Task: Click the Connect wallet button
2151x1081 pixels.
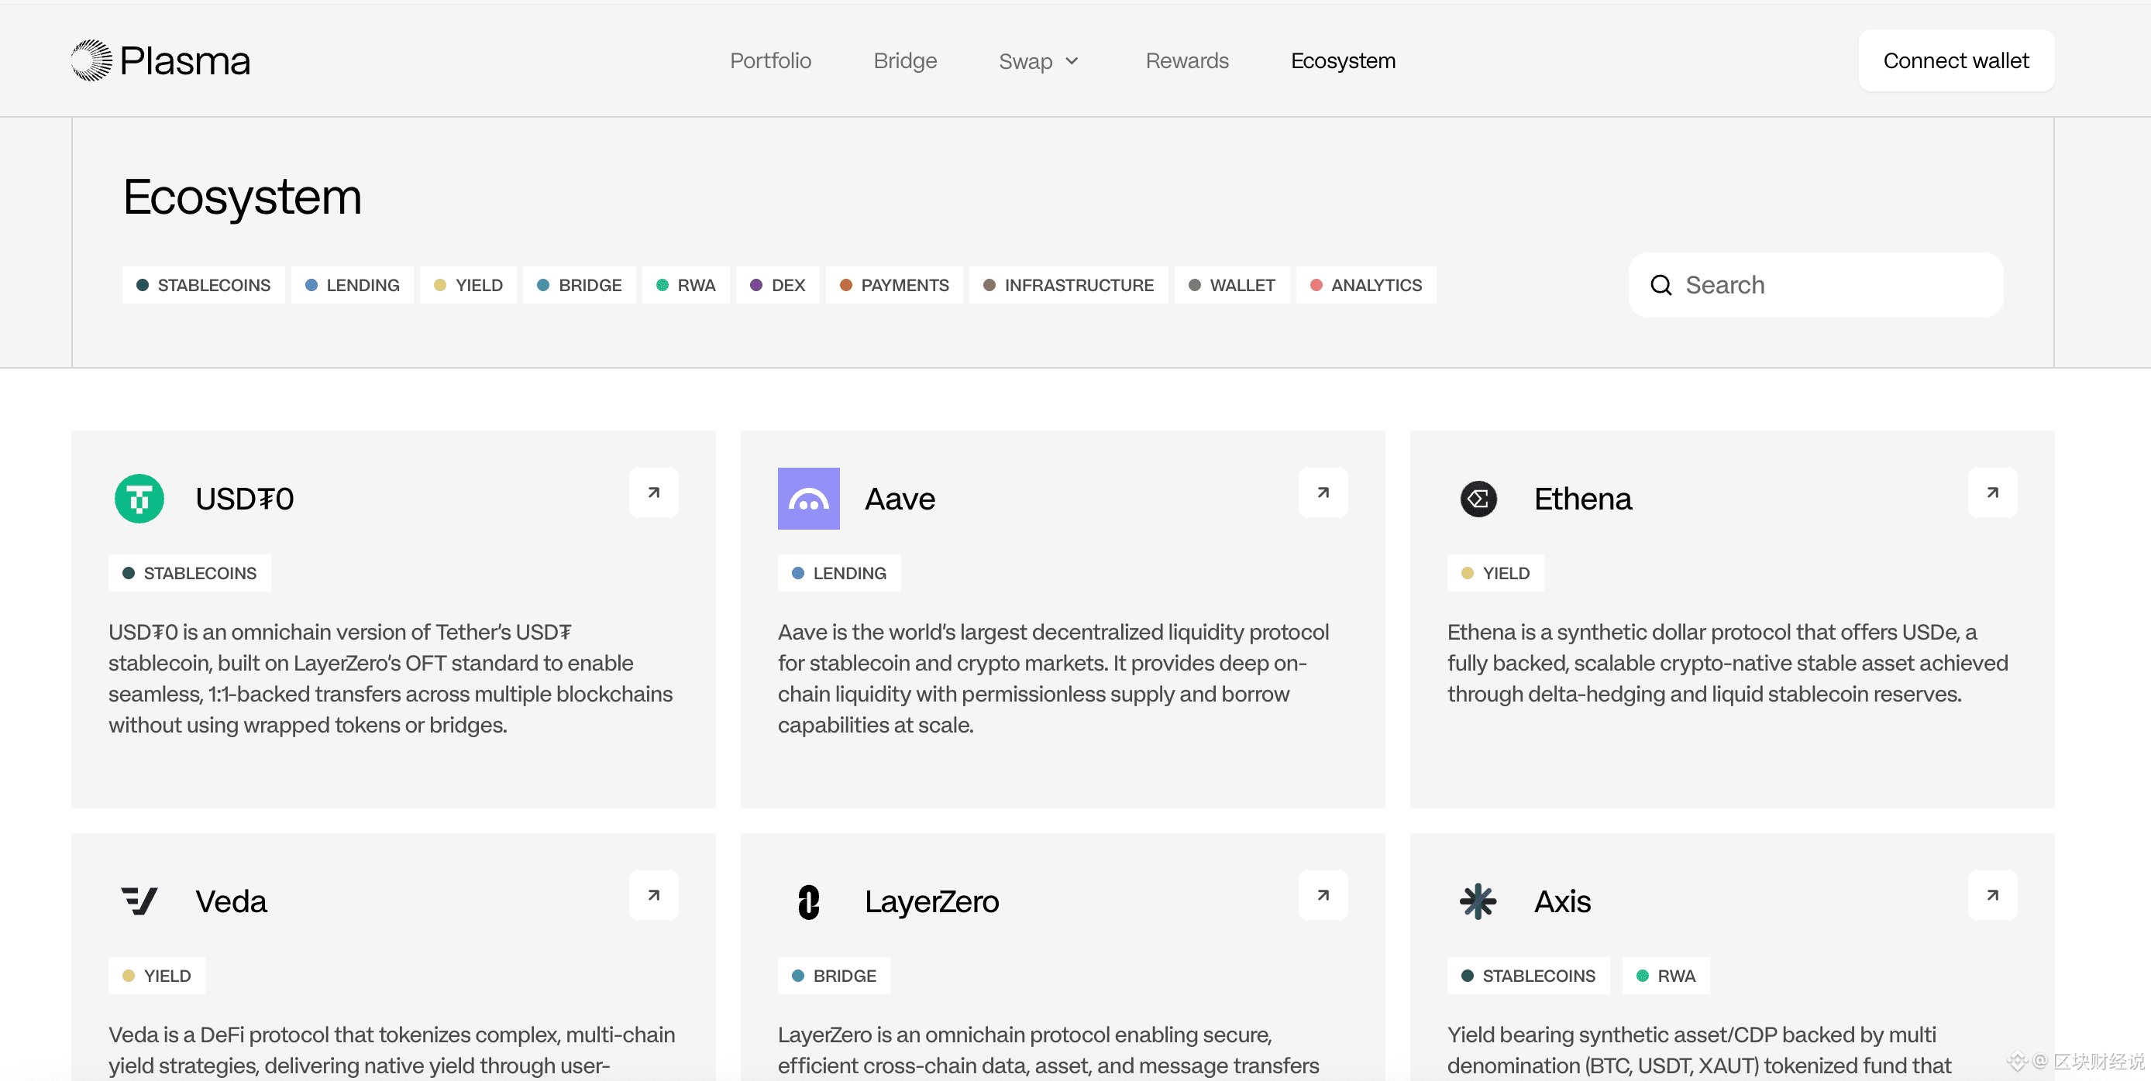Action: [x=1956, y=61]
